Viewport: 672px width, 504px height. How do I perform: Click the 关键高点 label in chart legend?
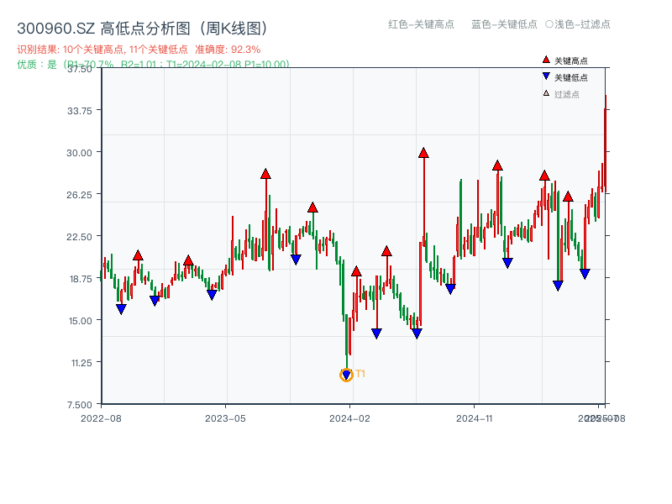click(x=571, y=60)
